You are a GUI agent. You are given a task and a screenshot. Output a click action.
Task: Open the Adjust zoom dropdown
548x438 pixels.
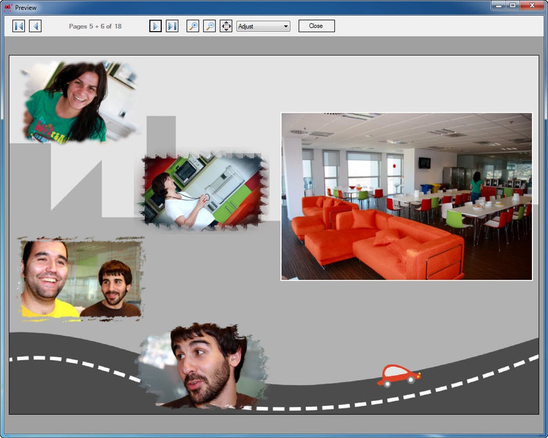pos(263,26)
